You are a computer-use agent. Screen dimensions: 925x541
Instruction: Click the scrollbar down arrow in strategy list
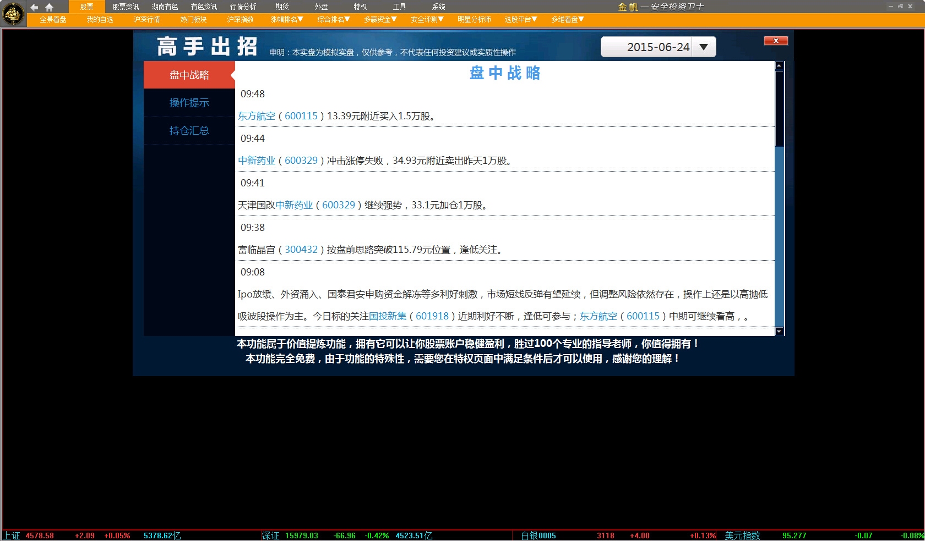tap(779, 332)
